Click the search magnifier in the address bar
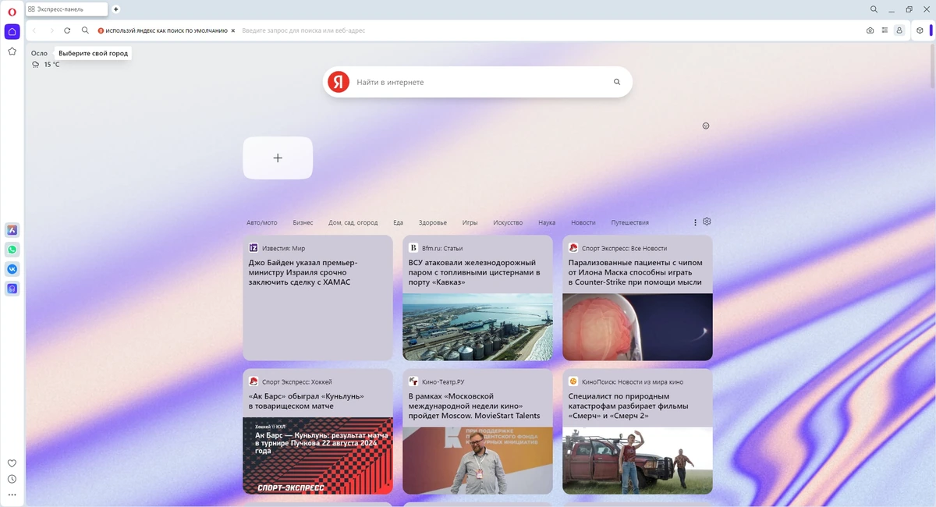Viewport: 936px width, 507px height. click(85, 30)
